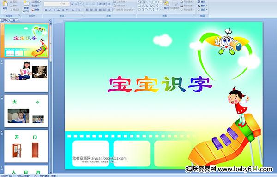The image size is (277, 177).
Task: Open the Text Direction (文字方向) dropdown
Action: [x=120, y=1]
